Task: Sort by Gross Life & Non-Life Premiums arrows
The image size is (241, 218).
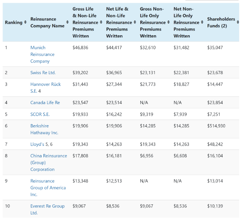Action: (101, 22)
